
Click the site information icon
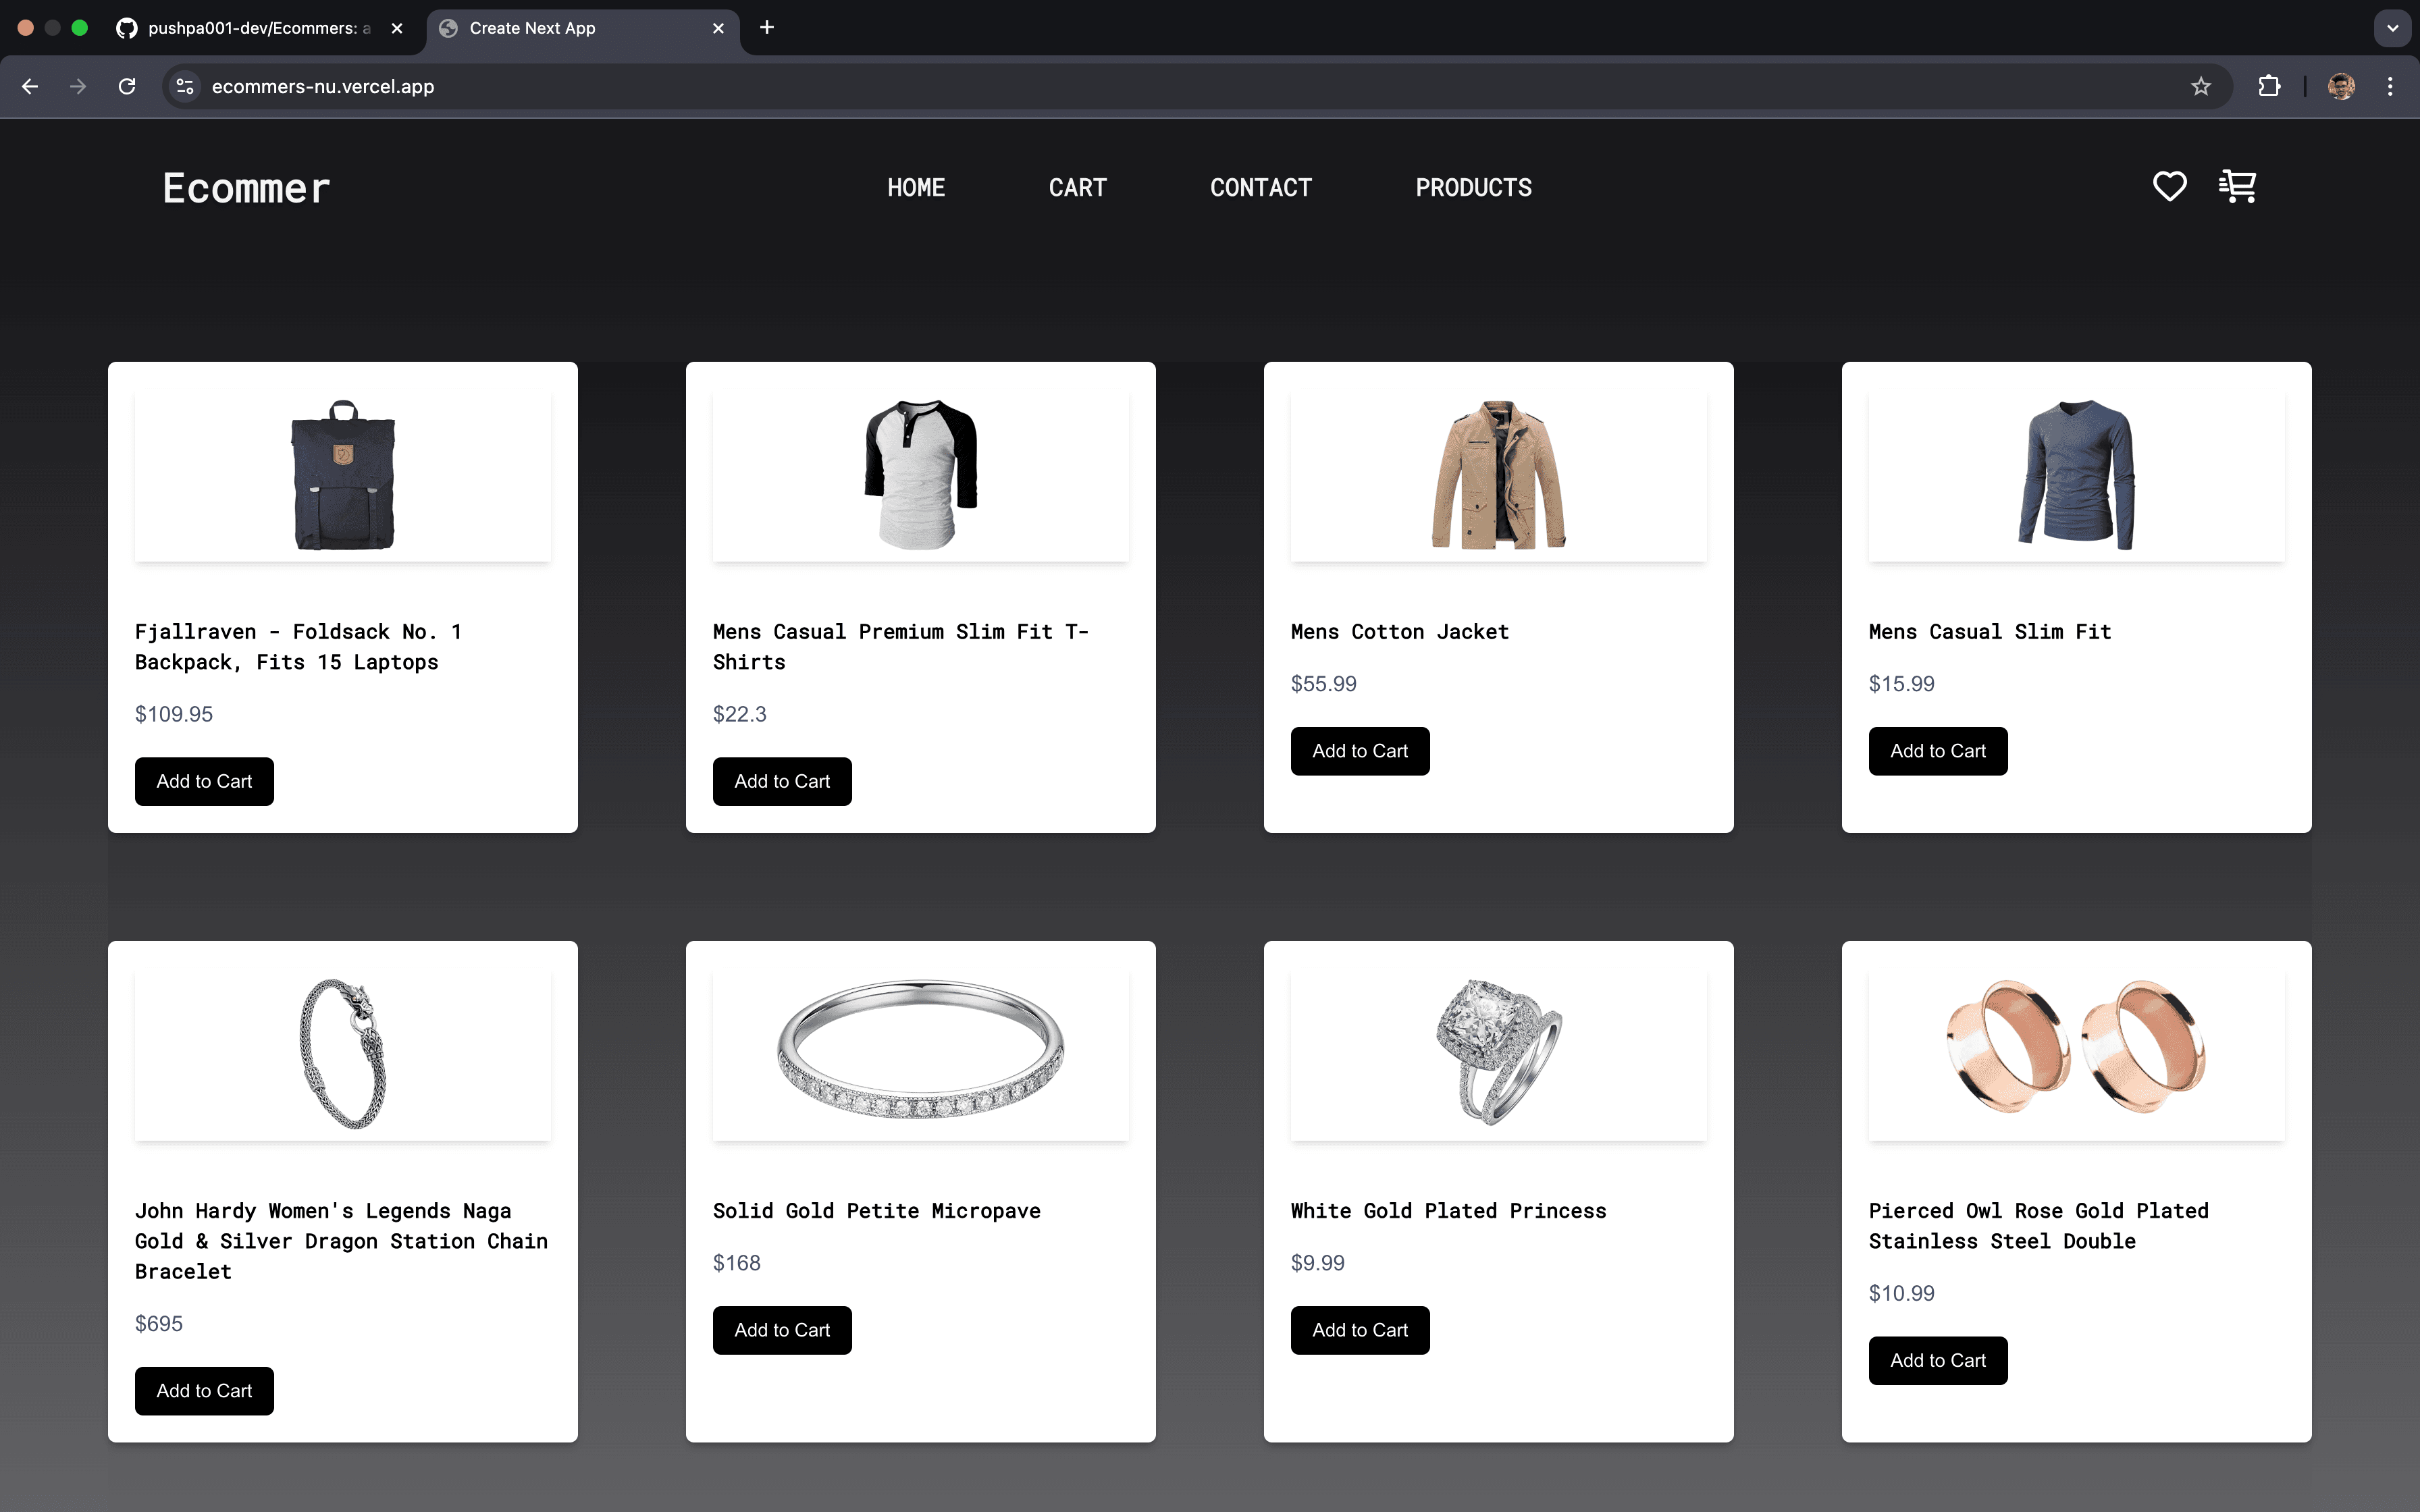[x=185, y=86]
